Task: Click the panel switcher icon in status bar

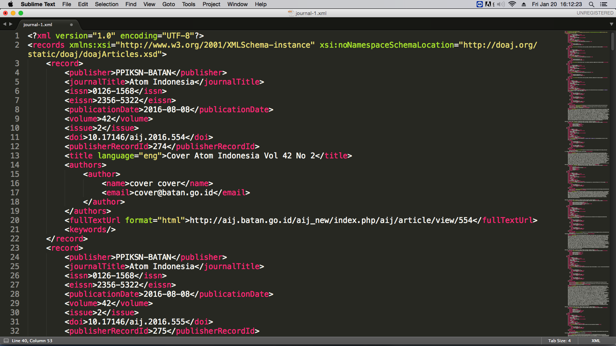Action: (x=6, y=341)
